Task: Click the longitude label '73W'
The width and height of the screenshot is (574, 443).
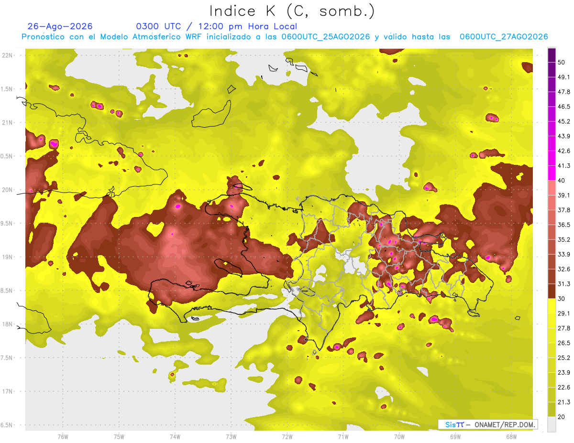Action: click(x=231, y=437)
